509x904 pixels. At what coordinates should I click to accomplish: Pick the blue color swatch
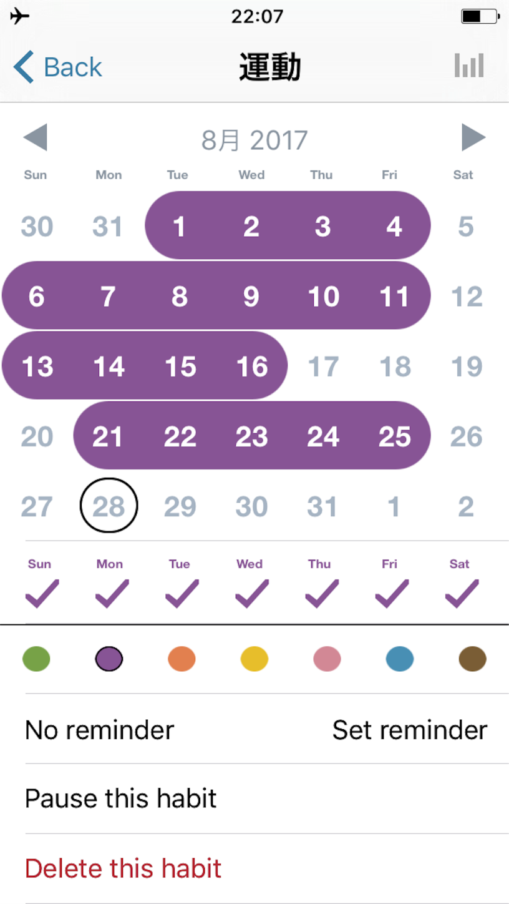coord(400,659)
